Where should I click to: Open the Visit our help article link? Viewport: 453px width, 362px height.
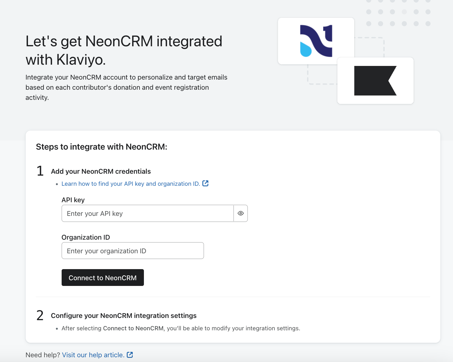93,355
